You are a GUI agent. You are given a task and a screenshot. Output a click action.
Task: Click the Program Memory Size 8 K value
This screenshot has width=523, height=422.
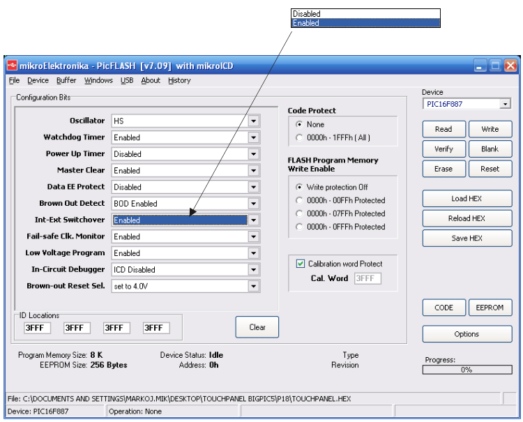click(96, 355)
